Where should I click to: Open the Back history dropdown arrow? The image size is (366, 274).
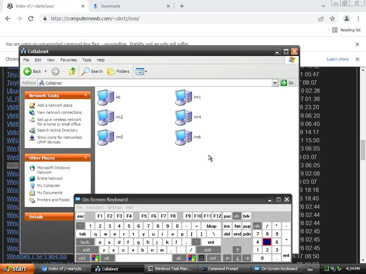pos(45,71)
